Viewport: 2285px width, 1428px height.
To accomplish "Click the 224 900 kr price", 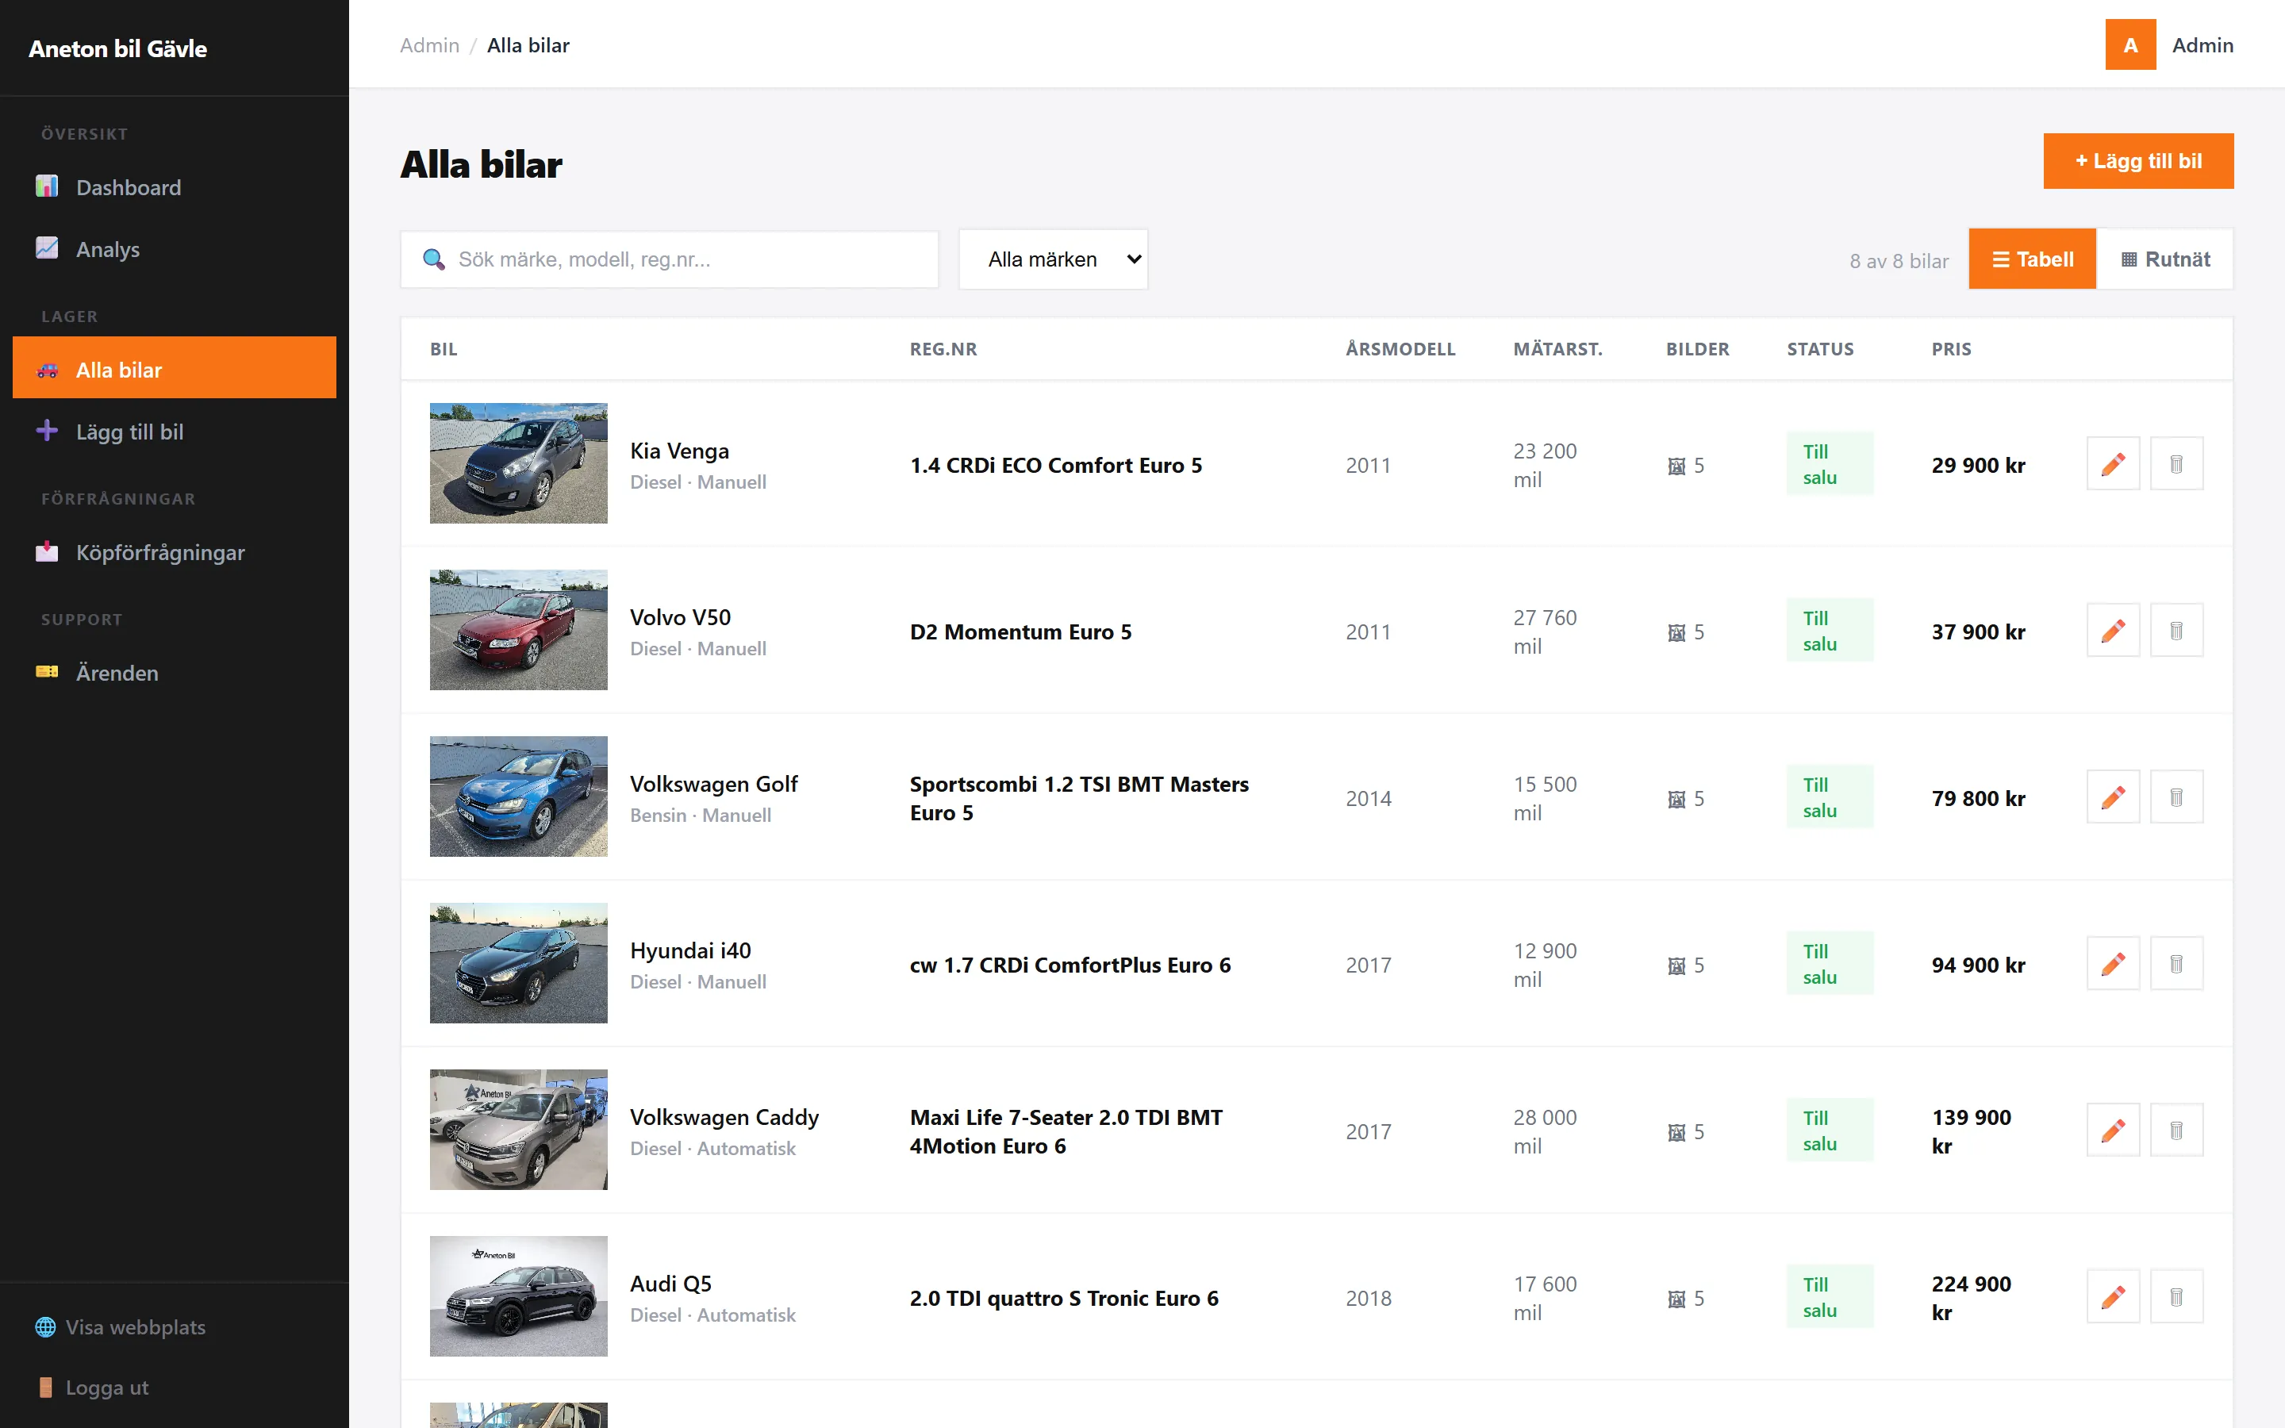I will tap(1972, 1298).
